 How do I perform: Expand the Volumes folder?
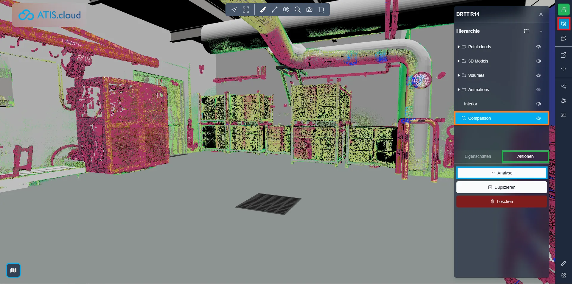coord(458,75)
